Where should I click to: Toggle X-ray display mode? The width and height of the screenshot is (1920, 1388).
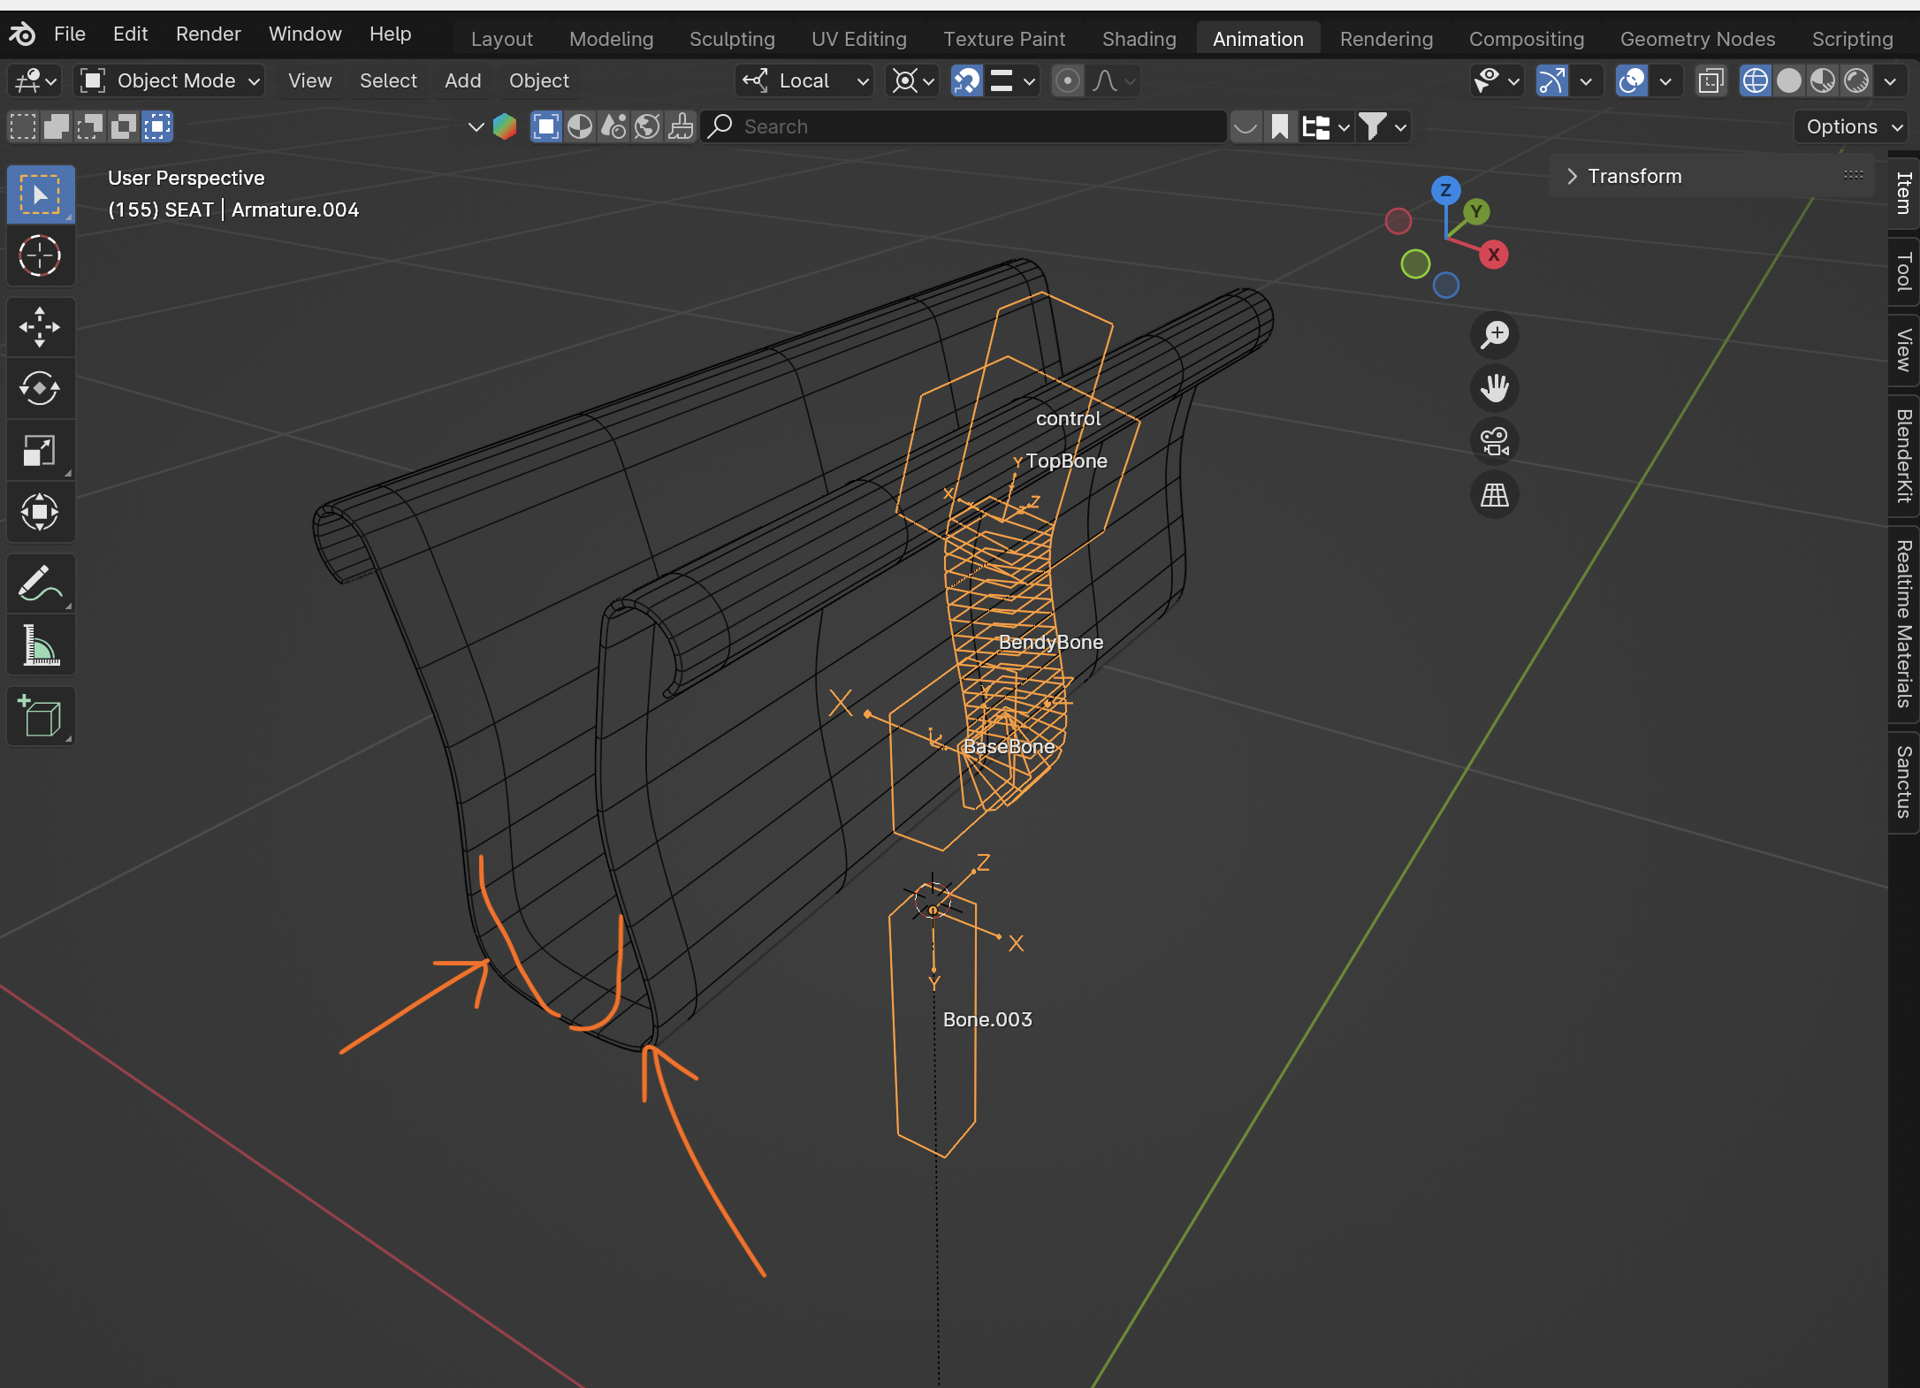pos(1711,80)
